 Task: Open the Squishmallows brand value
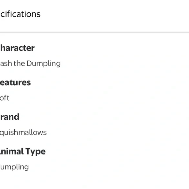pyautogui.click(x=23, y=133)
